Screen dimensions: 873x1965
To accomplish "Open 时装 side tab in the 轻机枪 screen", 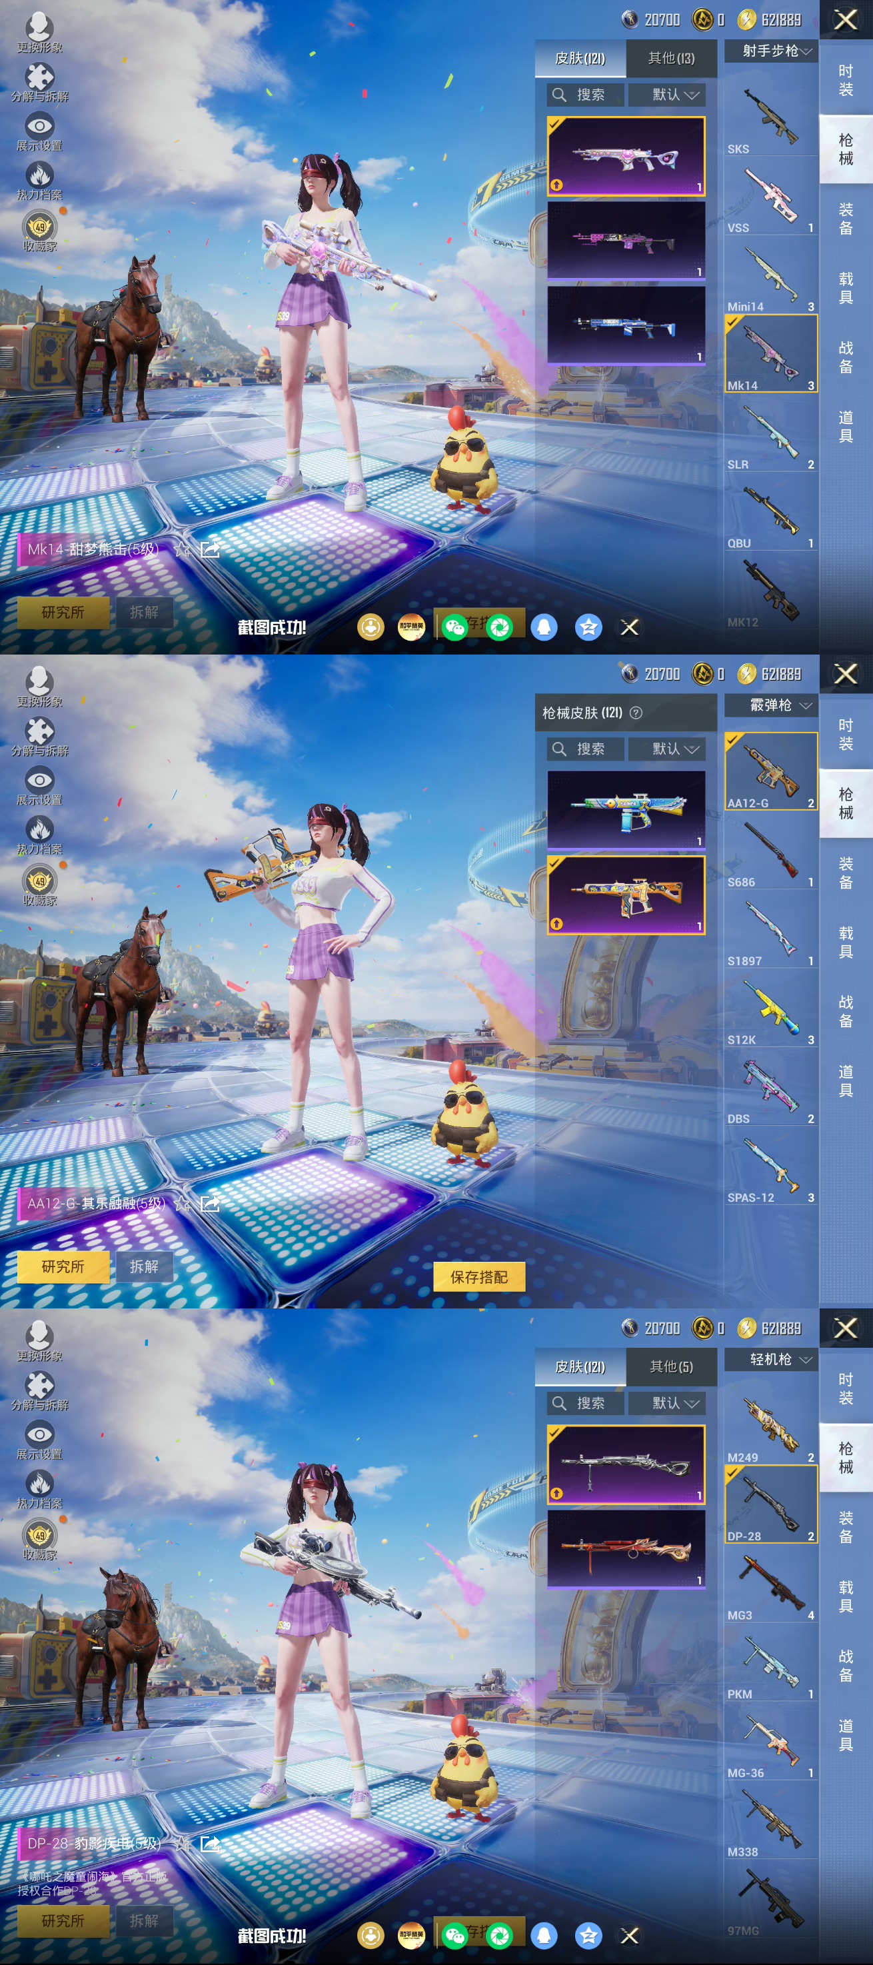I will point(846,1388).
